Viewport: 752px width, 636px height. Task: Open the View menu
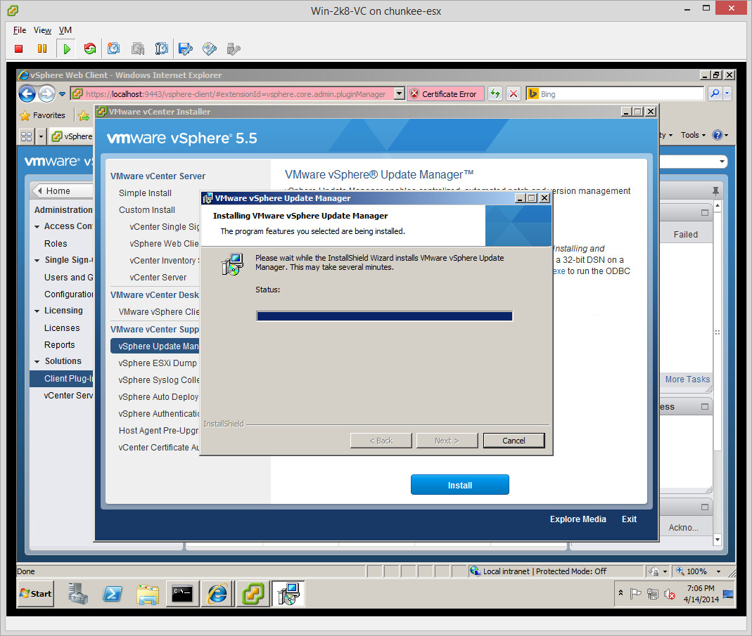point(42,30)
